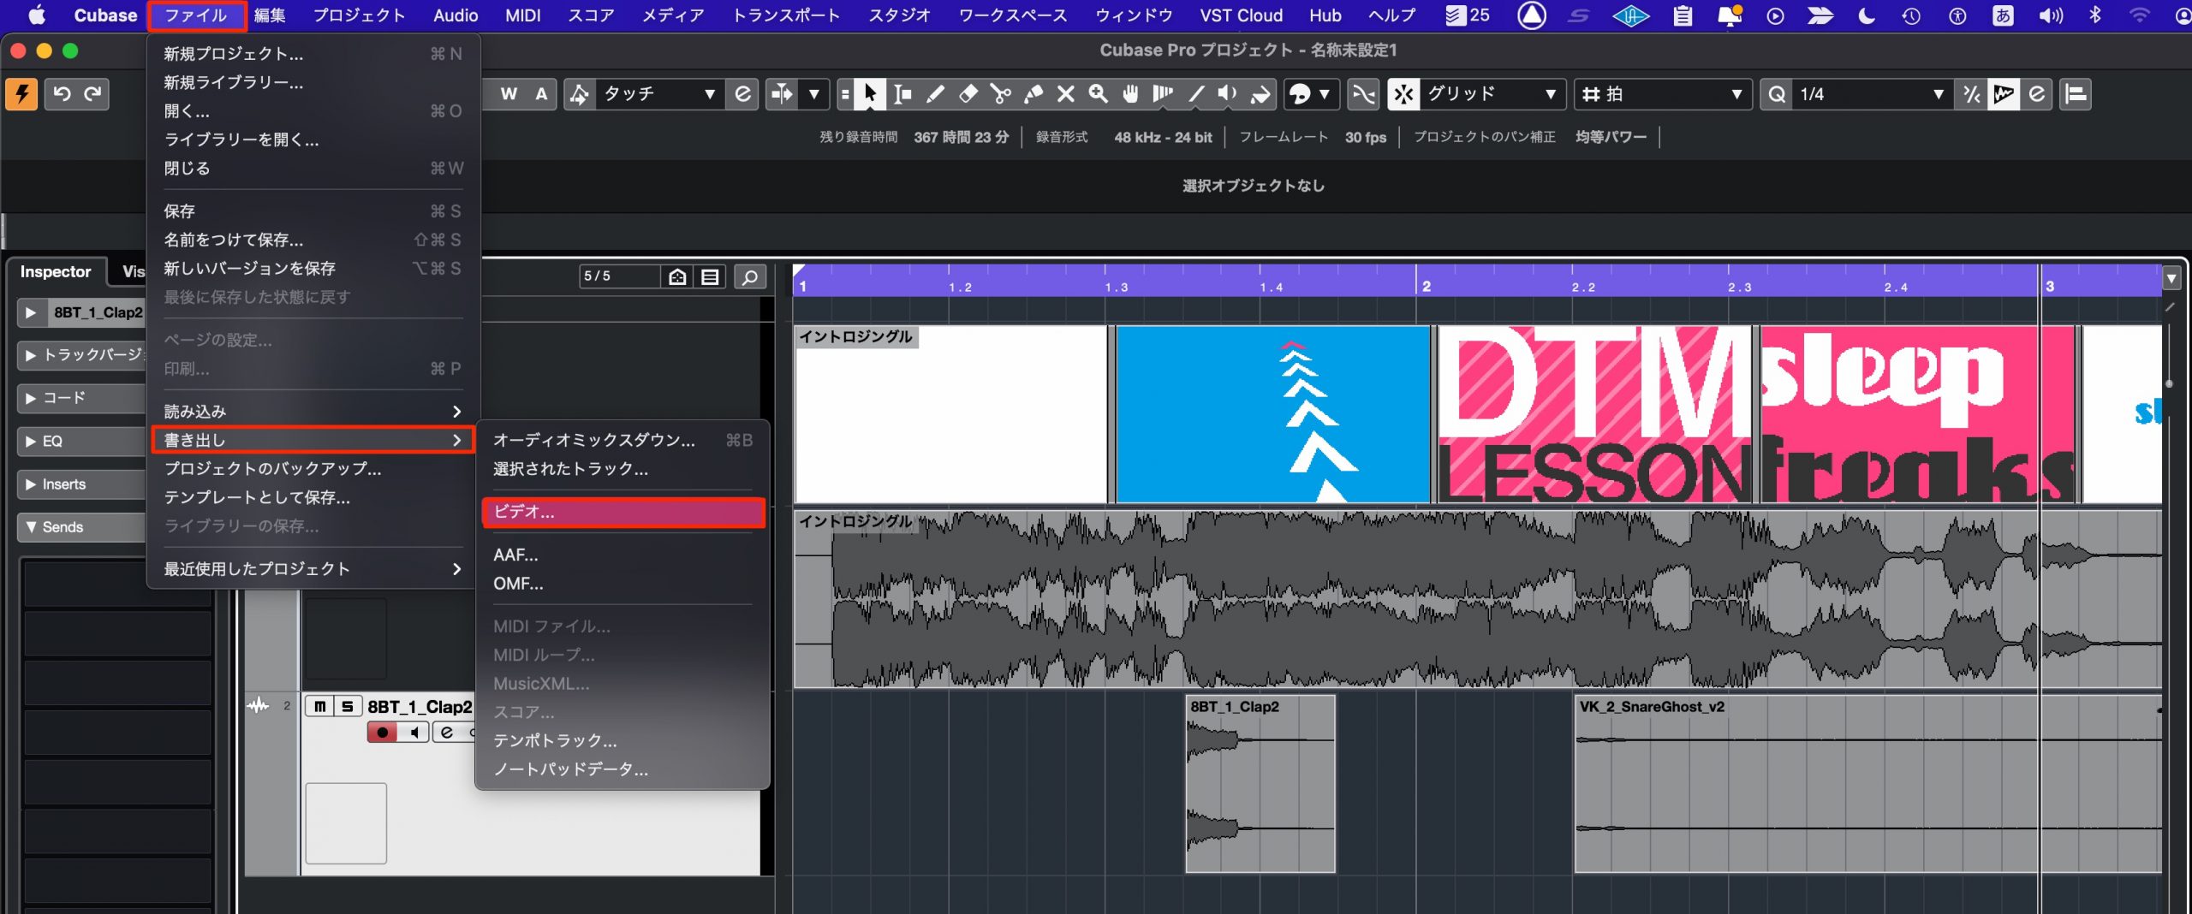
Task: Select the 8BT_1_Clap2 audio event
Action: click(x=1260, y=784)
